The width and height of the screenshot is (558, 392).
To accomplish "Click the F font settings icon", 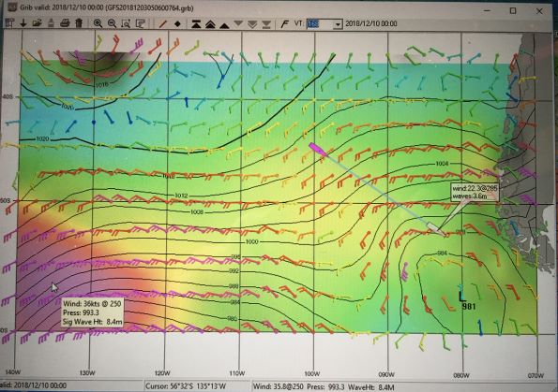I will tap(284, 23).
